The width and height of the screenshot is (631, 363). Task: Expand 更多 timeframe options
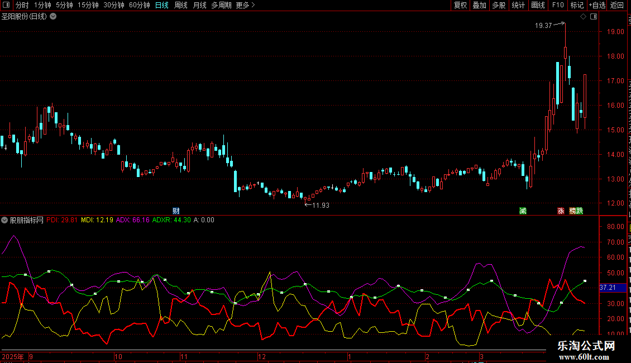pos(245,5)
